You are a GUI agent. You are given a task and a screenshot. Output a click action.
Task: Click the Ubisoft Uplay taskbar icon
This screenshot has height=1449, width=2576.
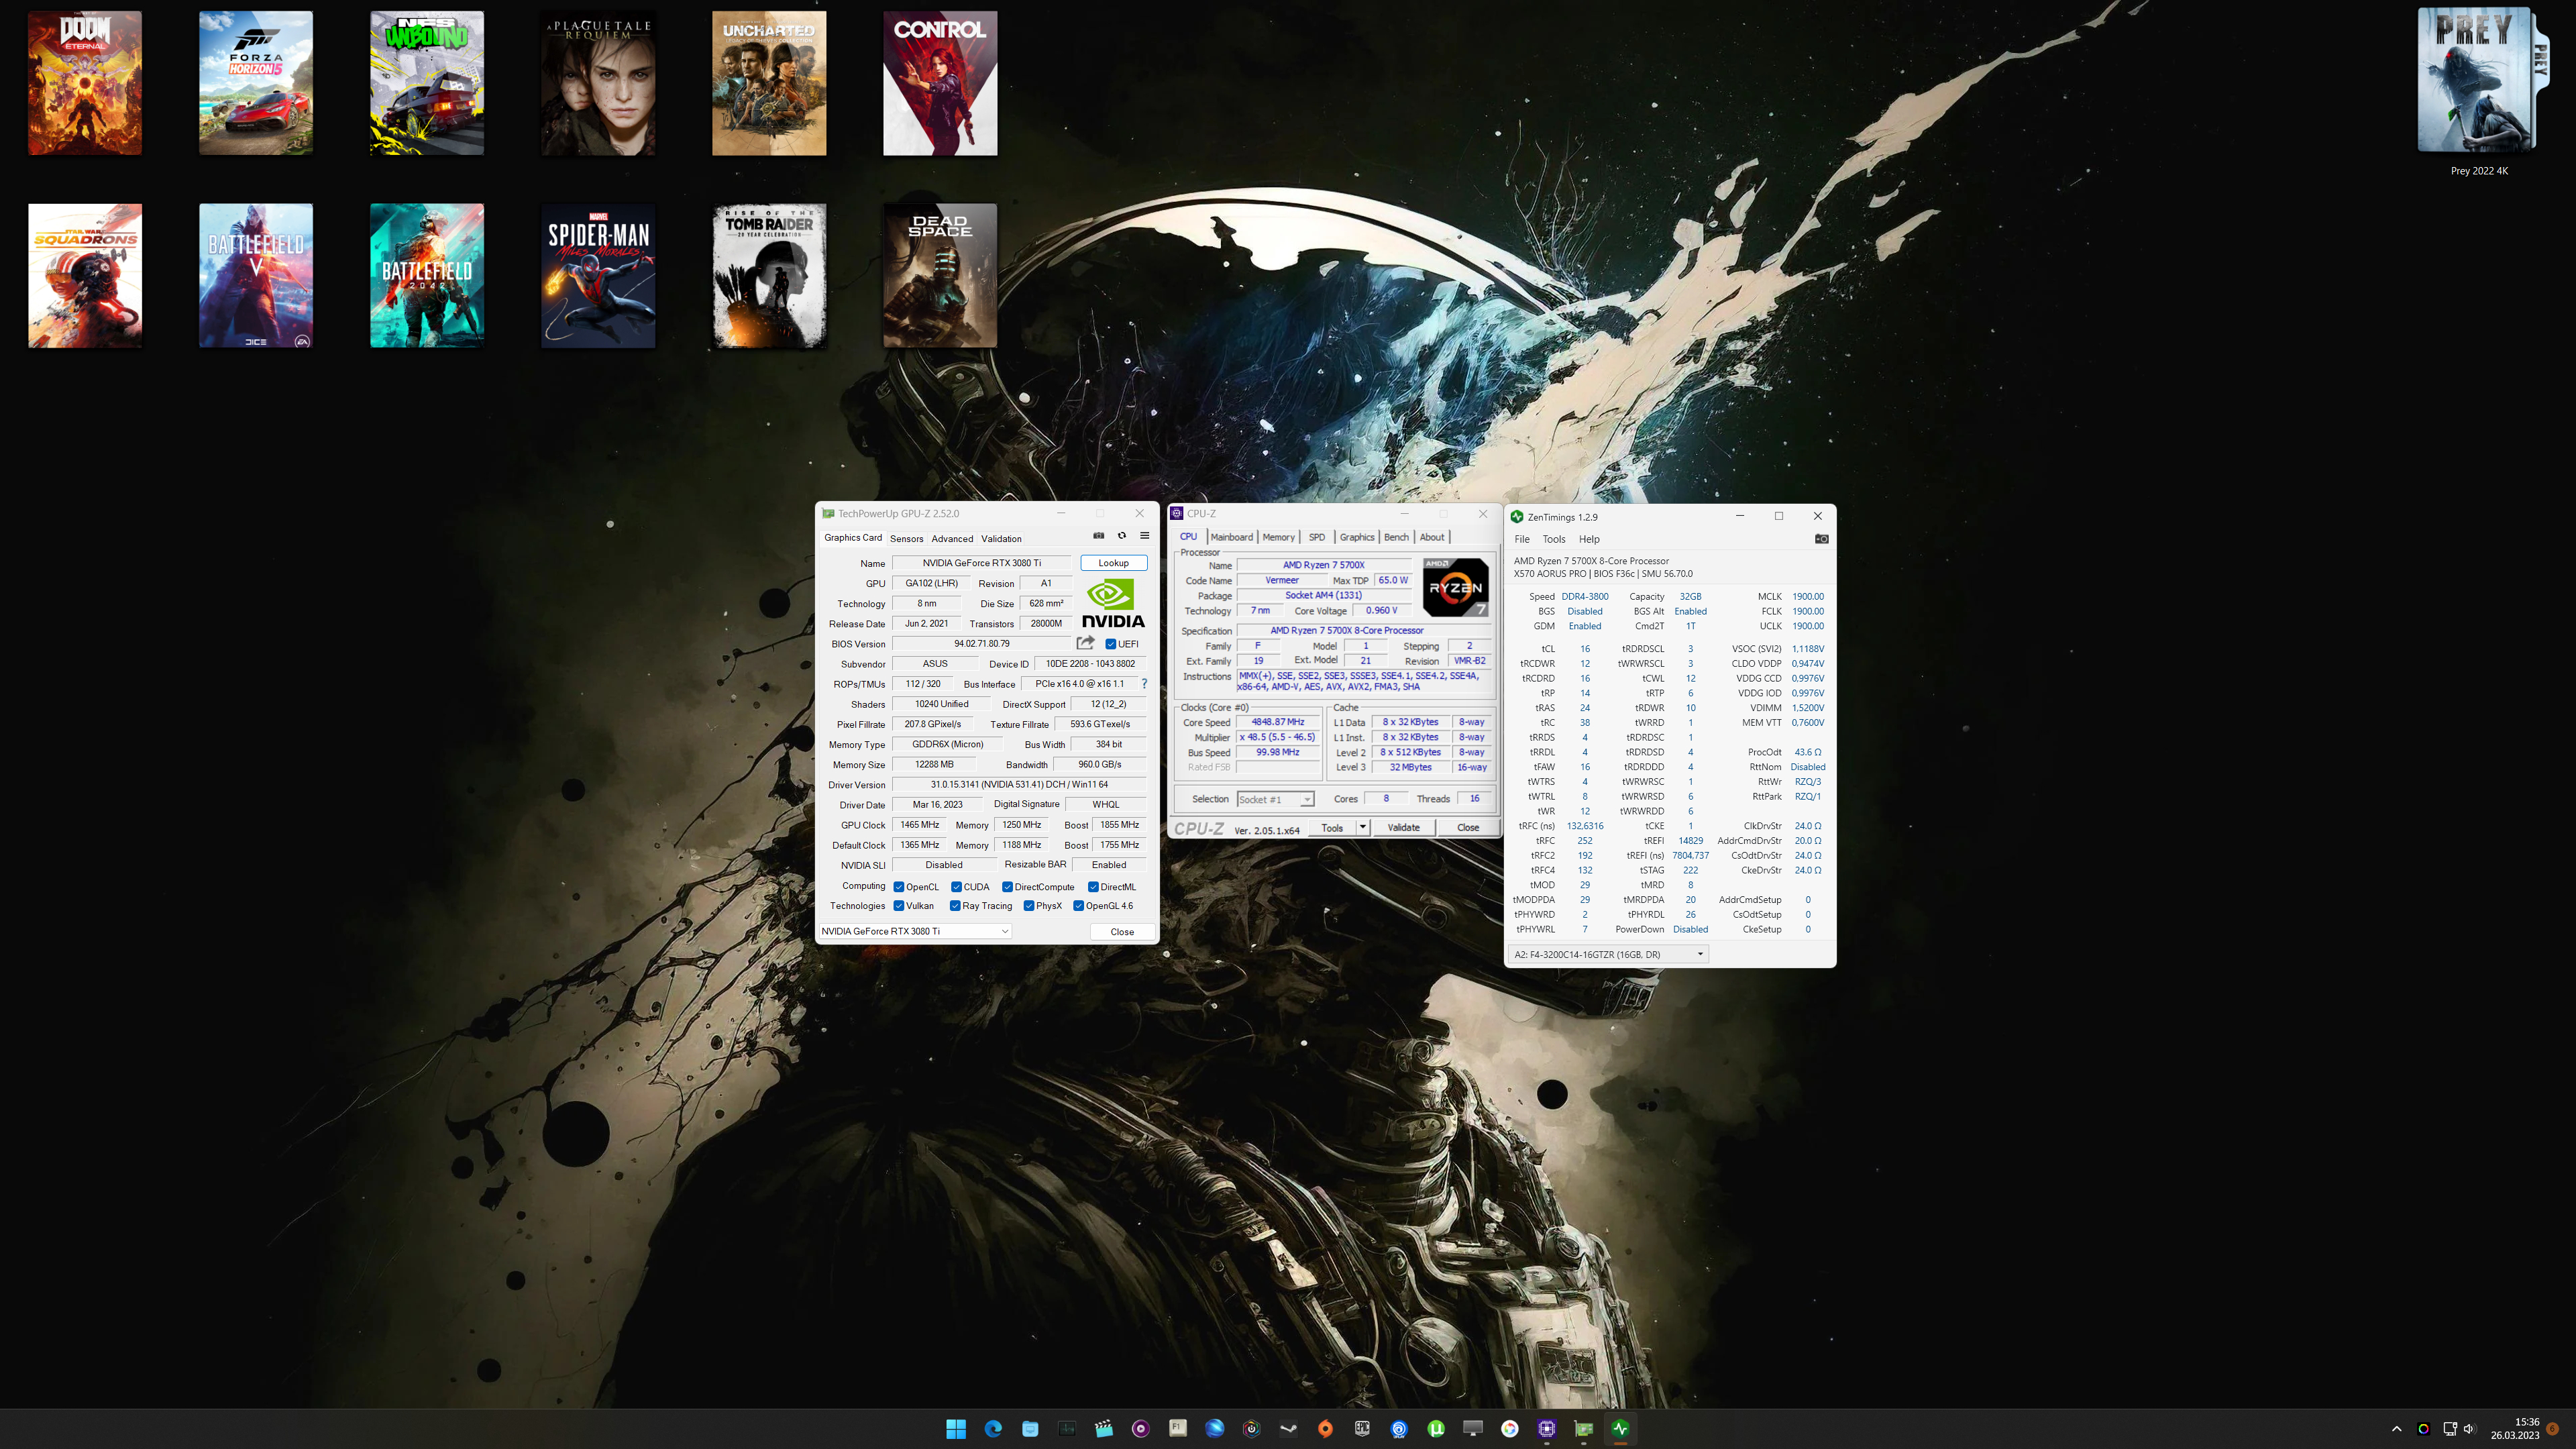coord(1399,1429)
